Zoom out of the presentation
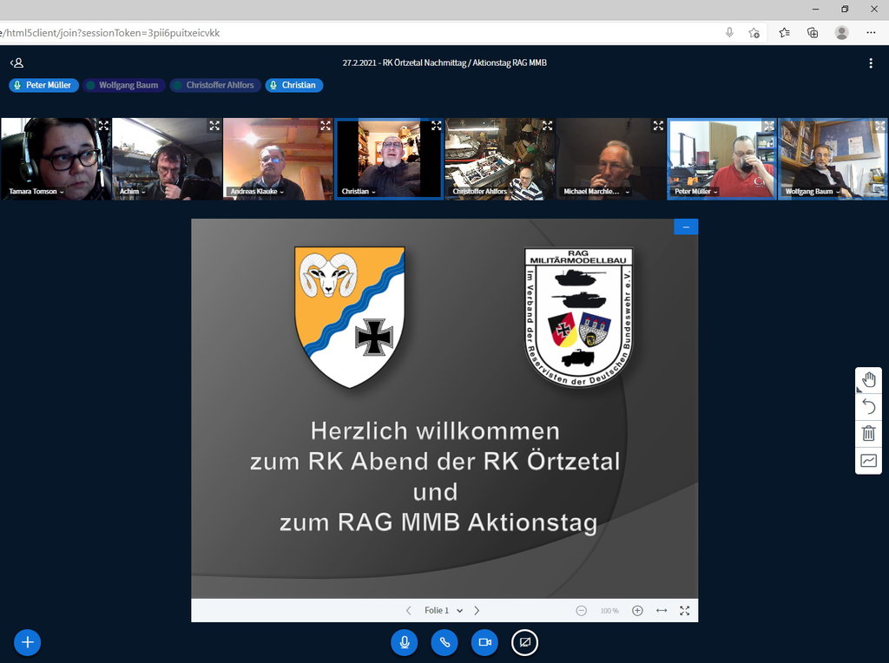 point(581,610)
